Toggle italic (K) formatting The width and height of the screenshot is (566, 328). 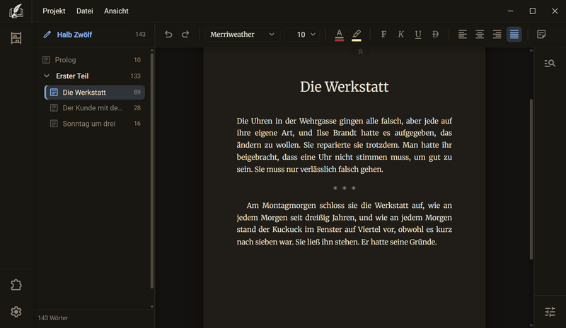[x=400, y=34]
